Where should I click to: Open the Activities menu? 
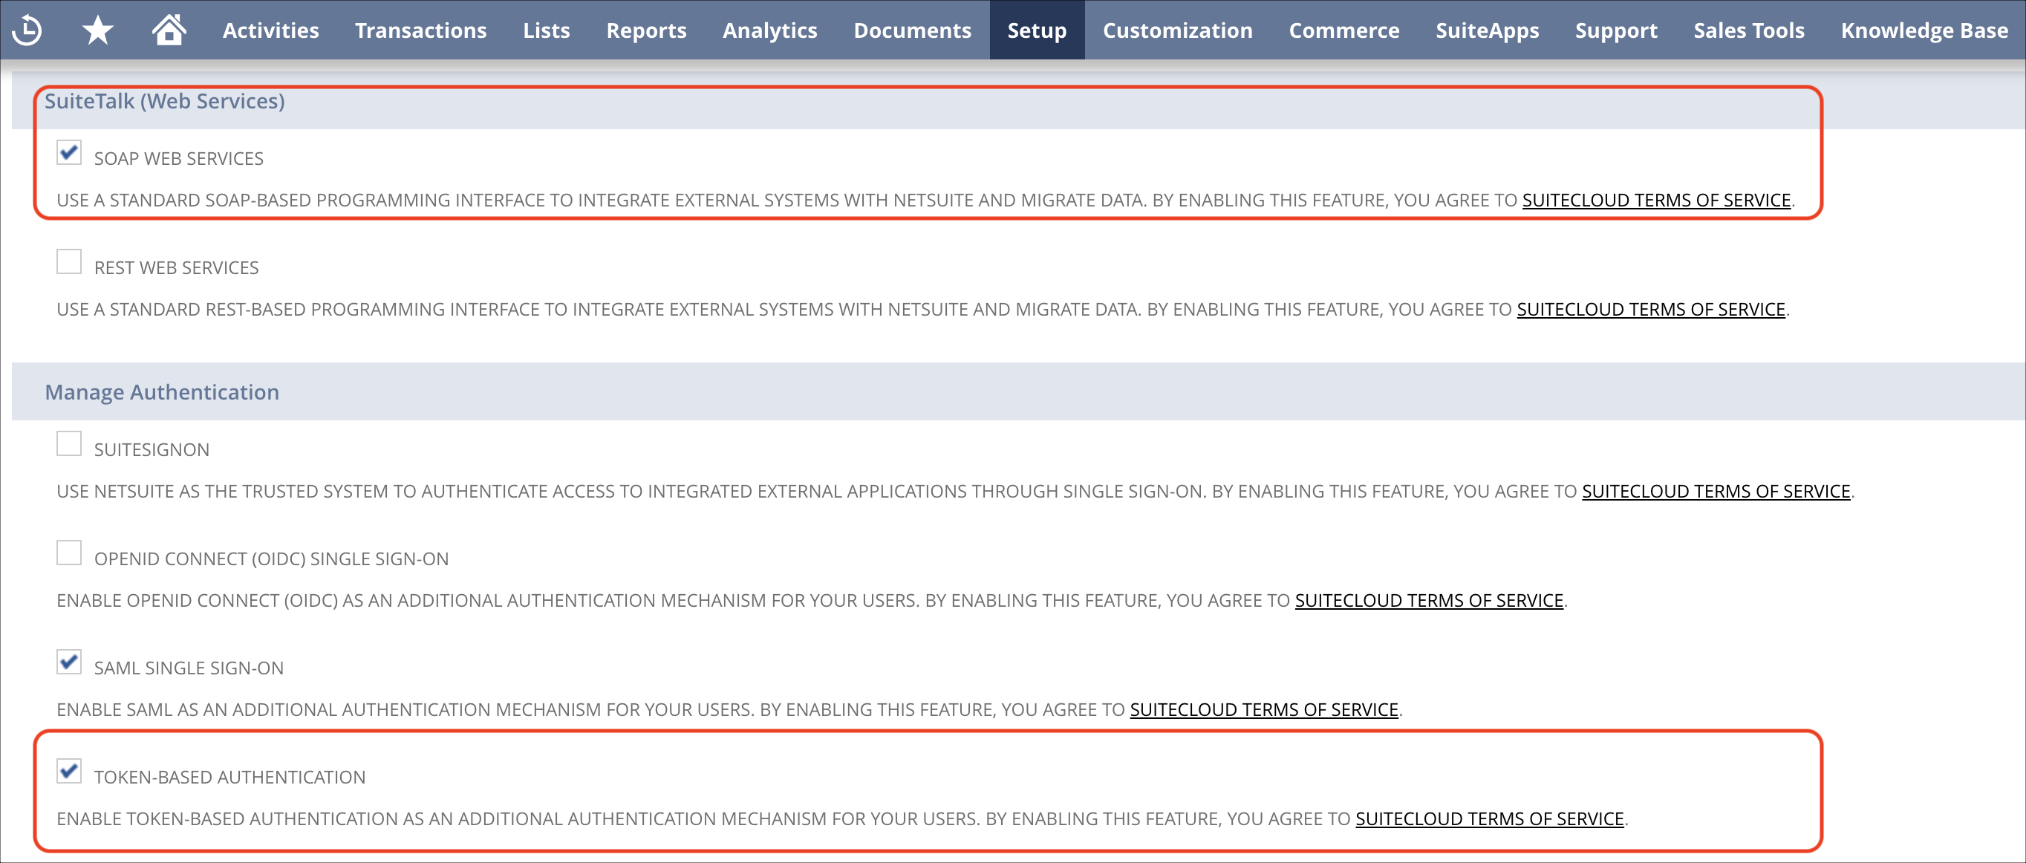tap(270, 30)
